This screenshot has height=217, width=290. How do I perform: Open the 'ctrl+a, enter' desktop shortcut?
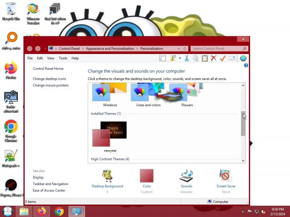(x=11, y=41)
